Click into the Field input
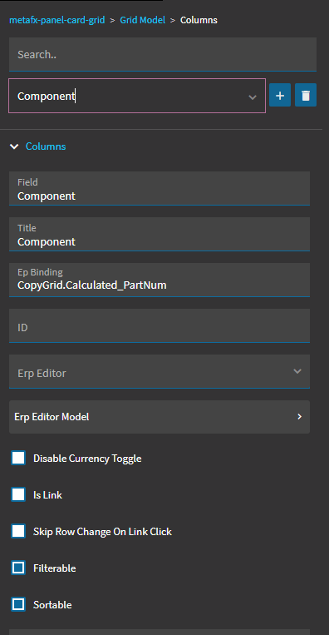Image resolution: width=329 pixels, height=635 pixels. pyautogui.click(x=160, y=188)
